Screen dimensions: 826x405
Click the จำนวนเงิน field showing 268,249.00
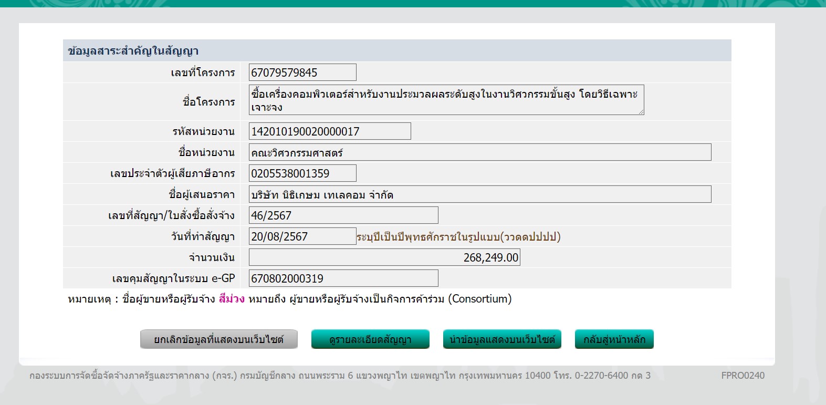point(384,257)
